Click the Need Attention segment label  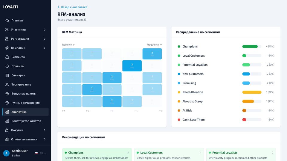(x=193, y=92)
